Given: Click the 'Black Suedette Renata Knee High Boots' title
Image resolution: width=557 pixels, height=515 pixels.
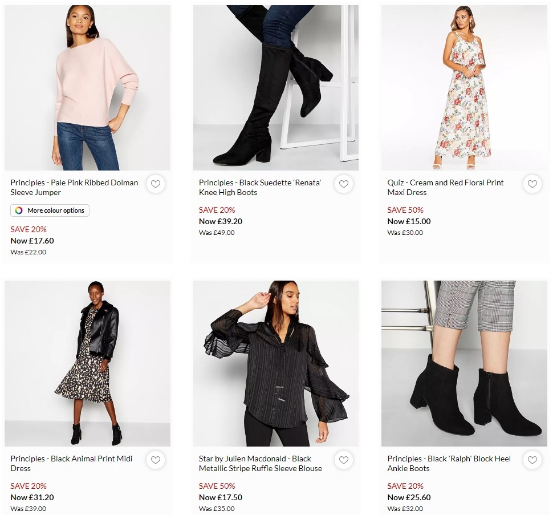Looking at the screenshot, I should pos(260,187).
